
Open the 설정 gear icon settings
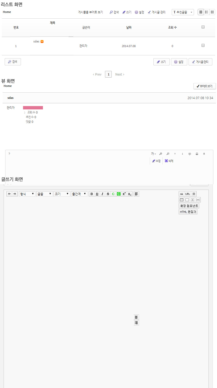136,12
